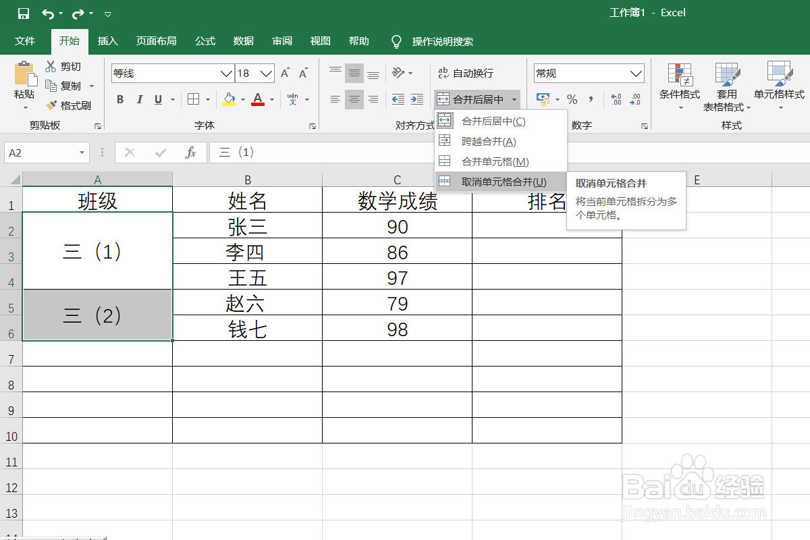Click the Cut (剪切) icon
The image size is (810, 540).
tap(51, 66)
